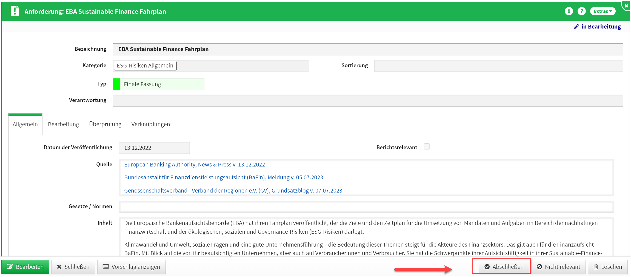Click the requirement exclamation icon in title

pos(15,11)
